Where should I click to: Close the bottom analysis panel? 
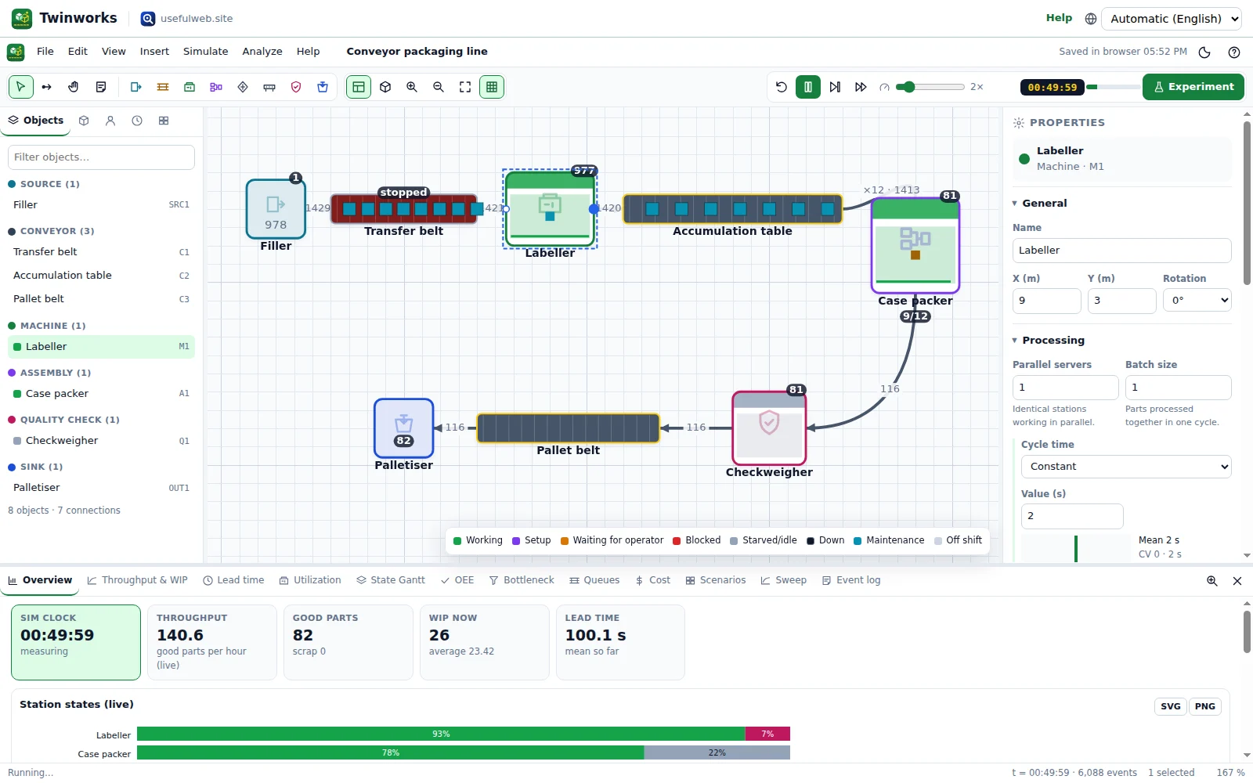pyautogui.click(x=1237, y=581)
